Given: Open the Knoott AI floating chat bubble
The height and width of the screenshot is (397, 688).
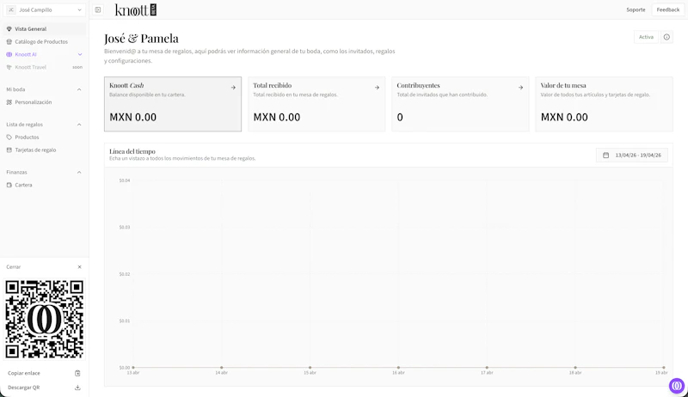Looking at the screenshot, I should coord(677,386).
